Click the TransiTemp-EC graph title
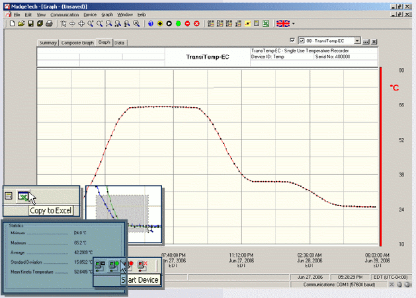Screen dimensions: 416x298 [208, 57]
